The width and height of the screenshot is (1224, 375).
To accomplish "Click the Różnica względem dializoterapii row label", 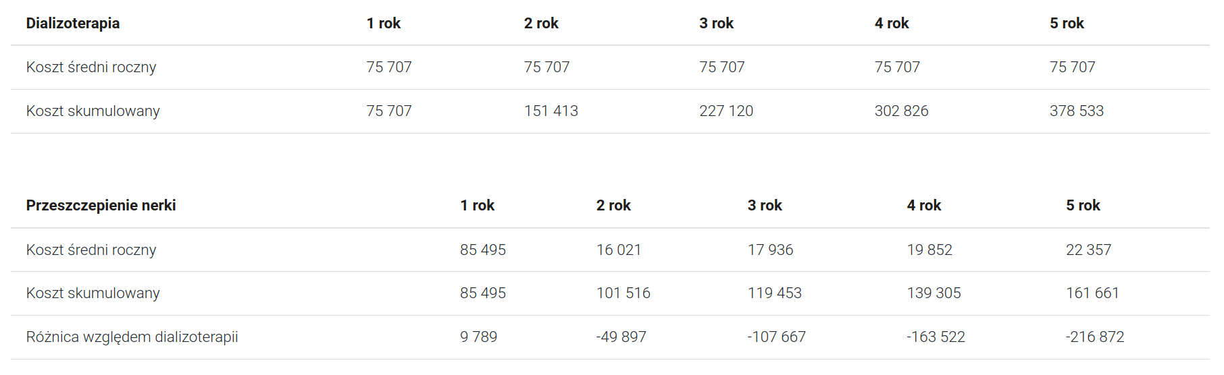I will tap(132, 337).
